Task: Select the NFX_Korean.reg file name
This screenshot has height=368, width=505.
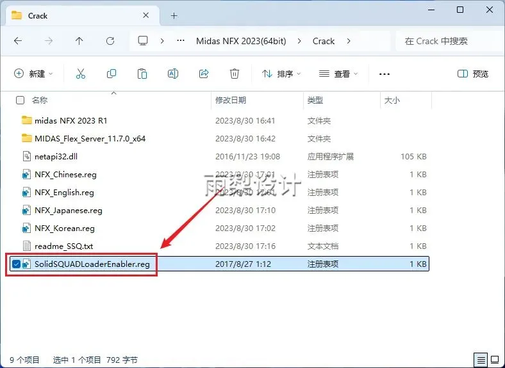Action: coord(65,228)
